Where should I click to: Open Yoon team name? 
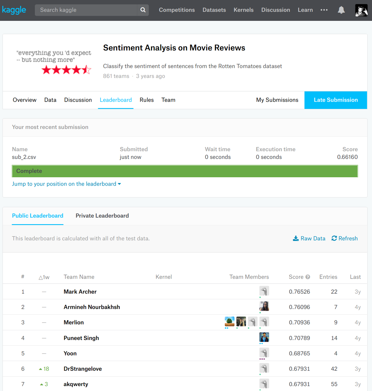pos(70,353)
